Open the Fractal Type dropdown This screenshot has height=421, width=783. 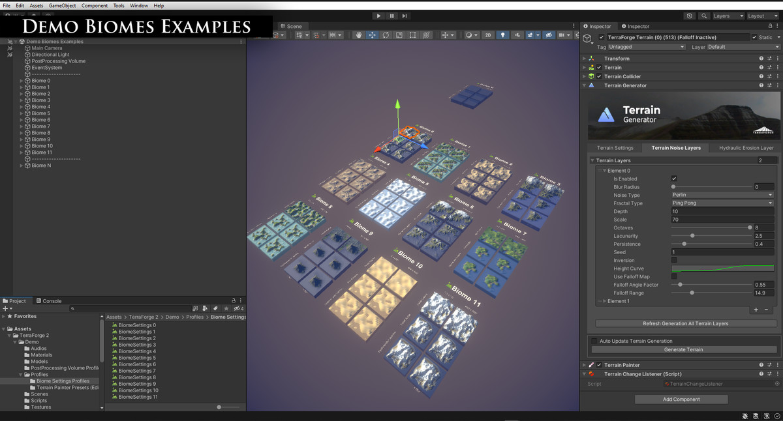point(722,203)
